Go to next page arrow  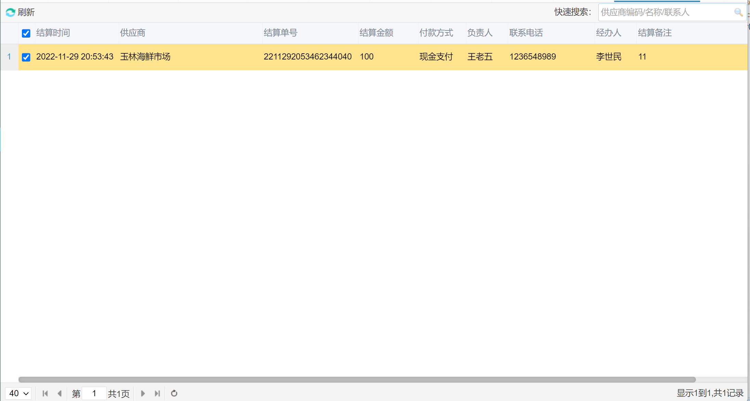coord(143,393)
